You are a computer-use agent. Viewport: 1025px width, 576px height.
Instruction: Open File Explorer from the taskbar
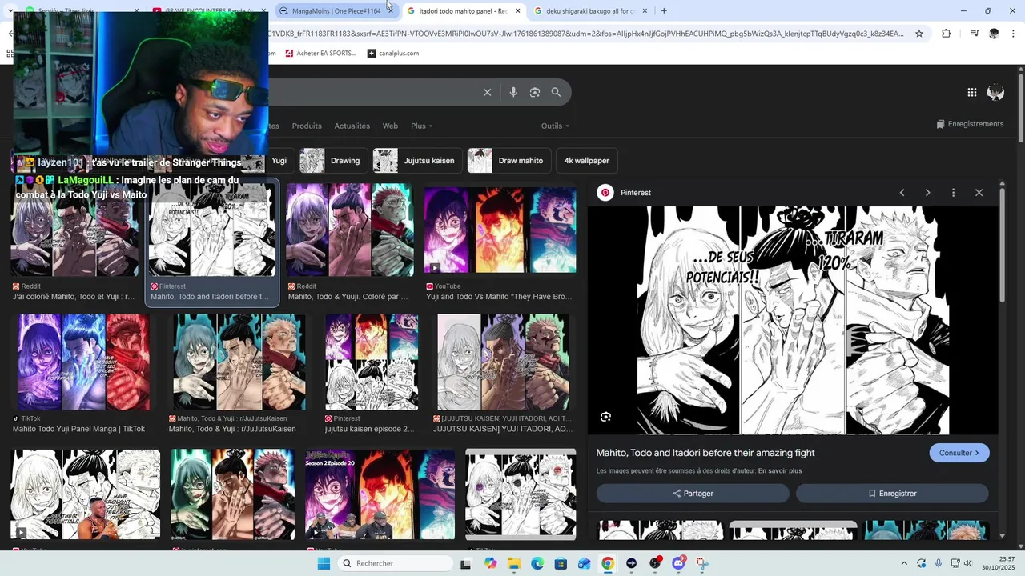513,563
